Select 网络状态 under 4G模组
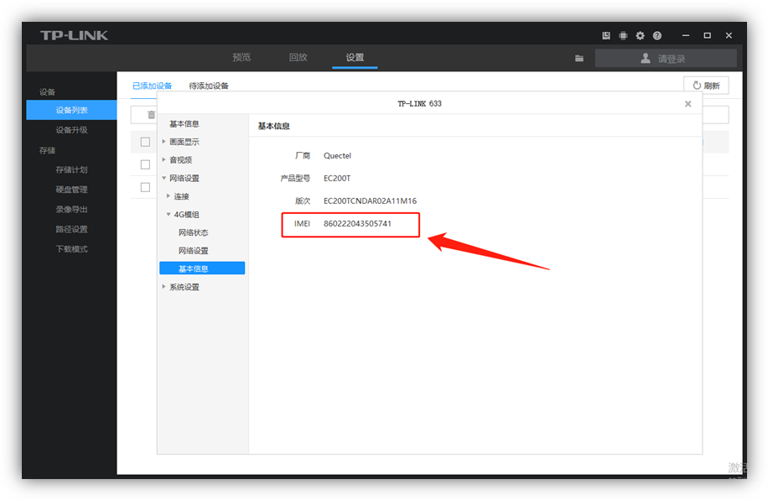The width and height of the screenshot is (768, 500). (194, 232)
